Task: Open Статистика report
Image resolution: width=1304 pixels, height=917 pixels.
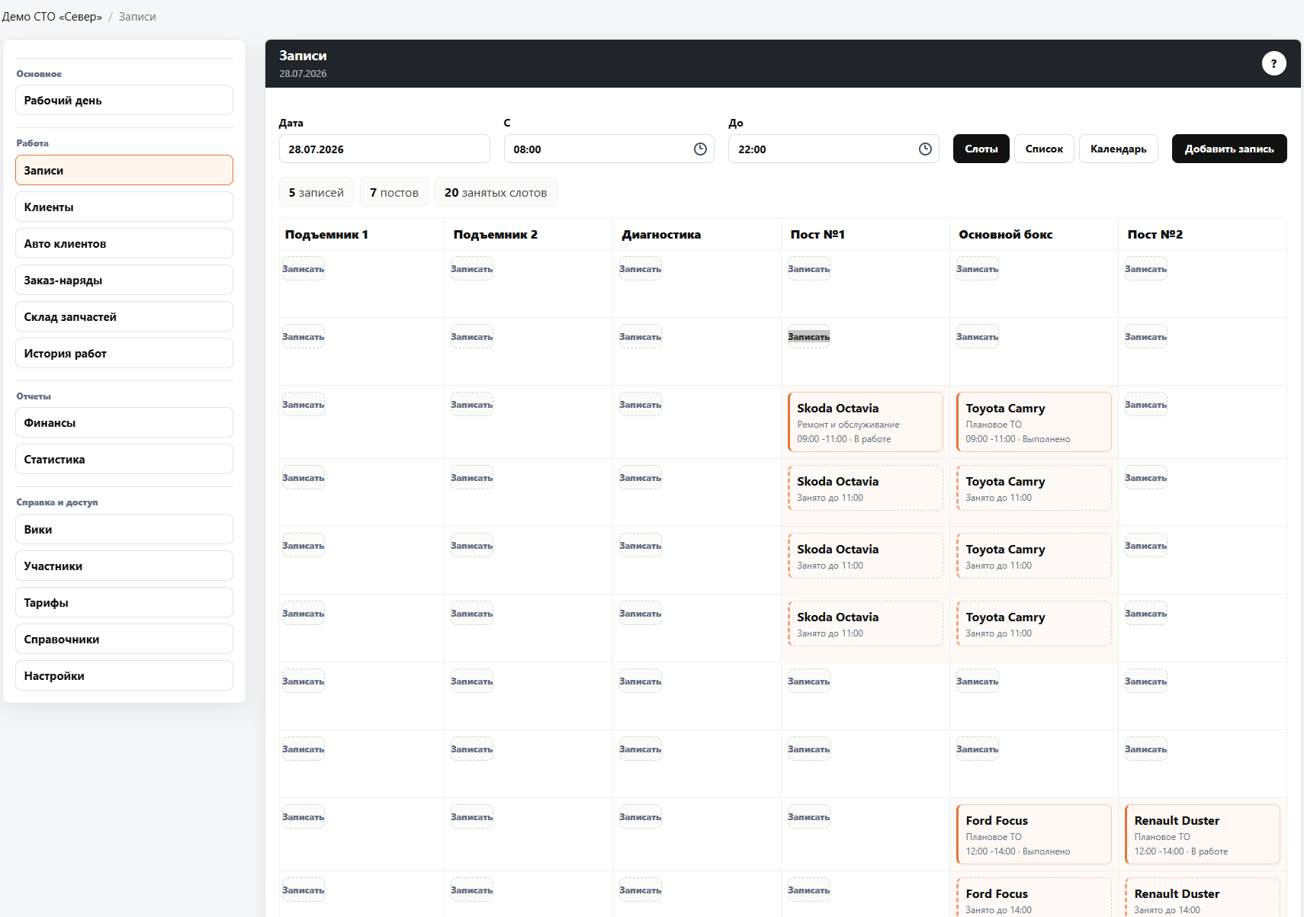Action: 124,459
